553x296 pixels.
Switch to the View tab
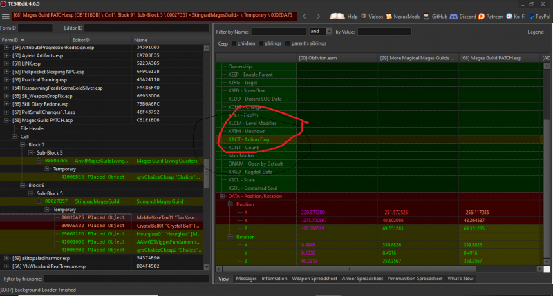(223, 278)
